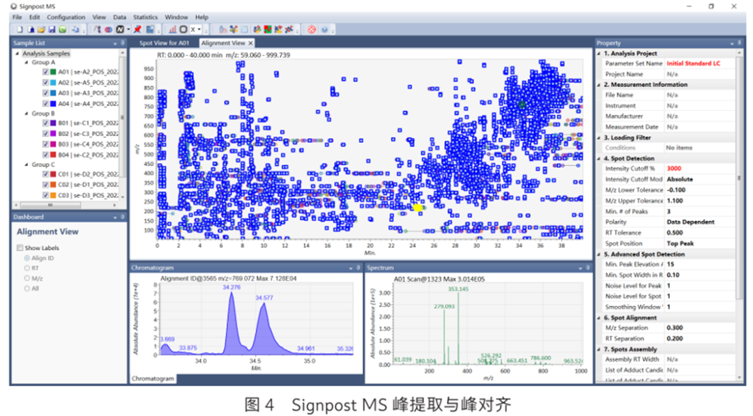
Task: Click the chromatogram peaks toolbar icon
Action: coord(222,29)
